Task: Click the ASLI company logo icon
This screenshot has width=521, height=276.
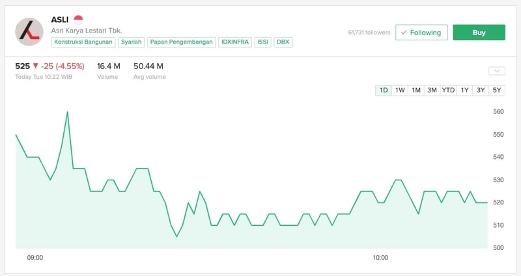Action: pyautogui.click(x=29, y=31)
